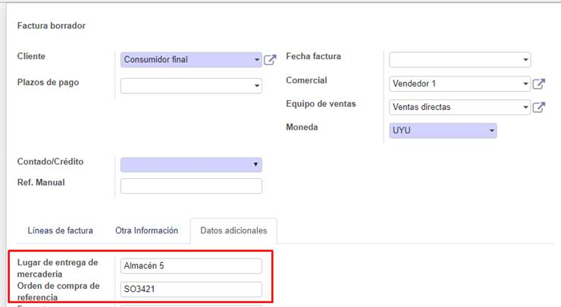Open the Contado/Crédito select box
Image resolution: width=561 pixels, height=307 pixels.
[191, 164]
